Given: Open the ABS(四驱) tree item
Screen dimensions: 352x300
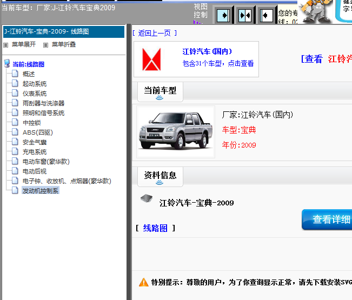Looking at the screenshot, I should (38, 132).
